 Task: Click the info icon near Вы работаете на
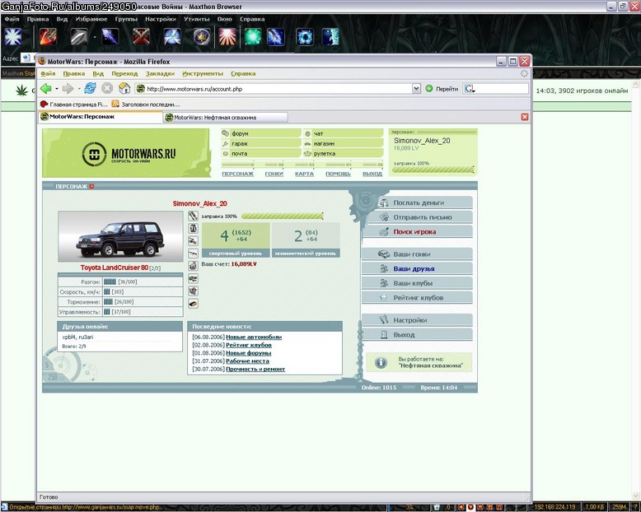click(381, 362)
